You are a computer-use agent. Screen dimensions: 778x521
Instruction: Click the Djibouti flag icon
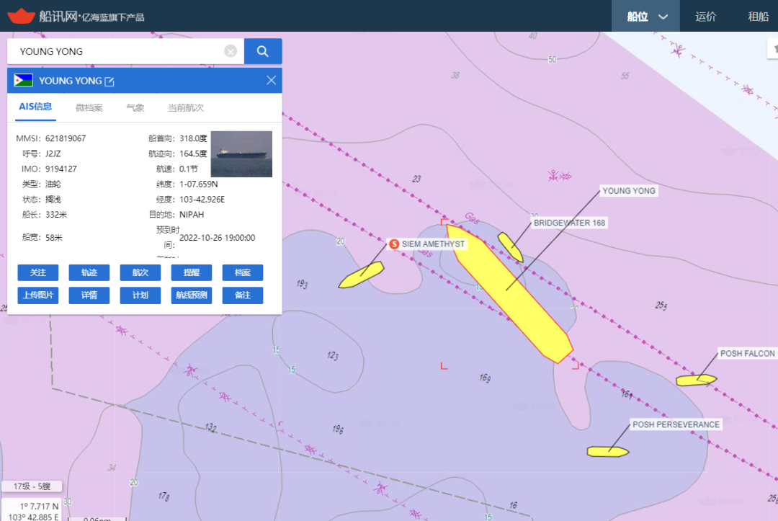coord(24,81)
